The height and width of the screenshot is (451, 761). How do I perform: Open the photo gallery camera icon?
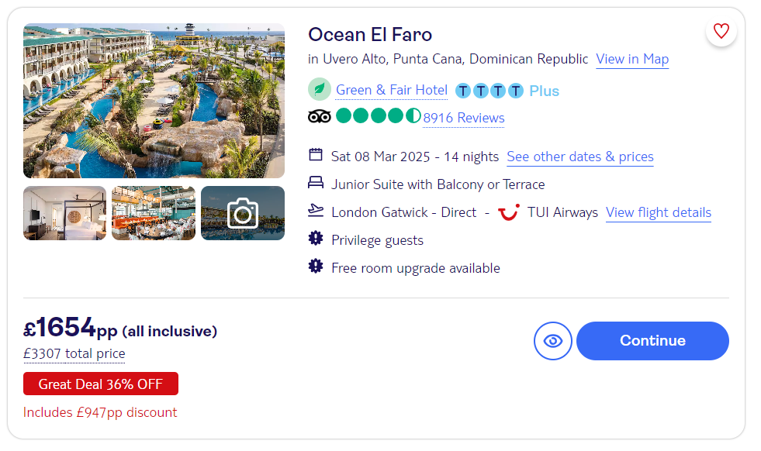(x=243, y=213)
